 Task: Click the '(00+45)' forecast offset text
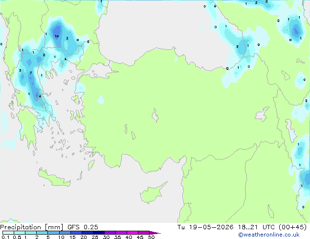[292, 227]
